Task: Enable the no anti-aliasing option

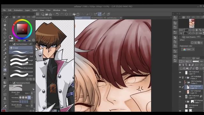Action: 20,97
